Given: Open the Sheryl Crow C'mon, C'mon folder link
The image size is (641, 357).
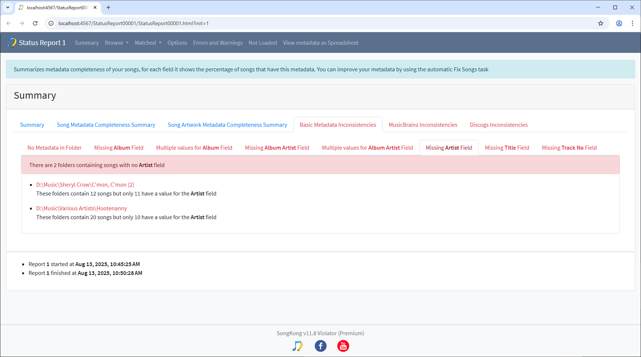Looking at the screenshot, I should point(85,185).
